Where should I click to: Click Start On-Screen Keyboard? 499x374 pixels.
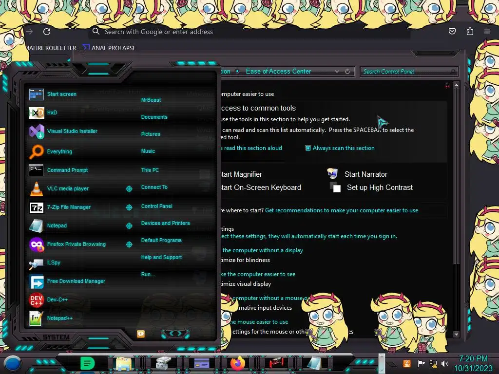(261, 187)
